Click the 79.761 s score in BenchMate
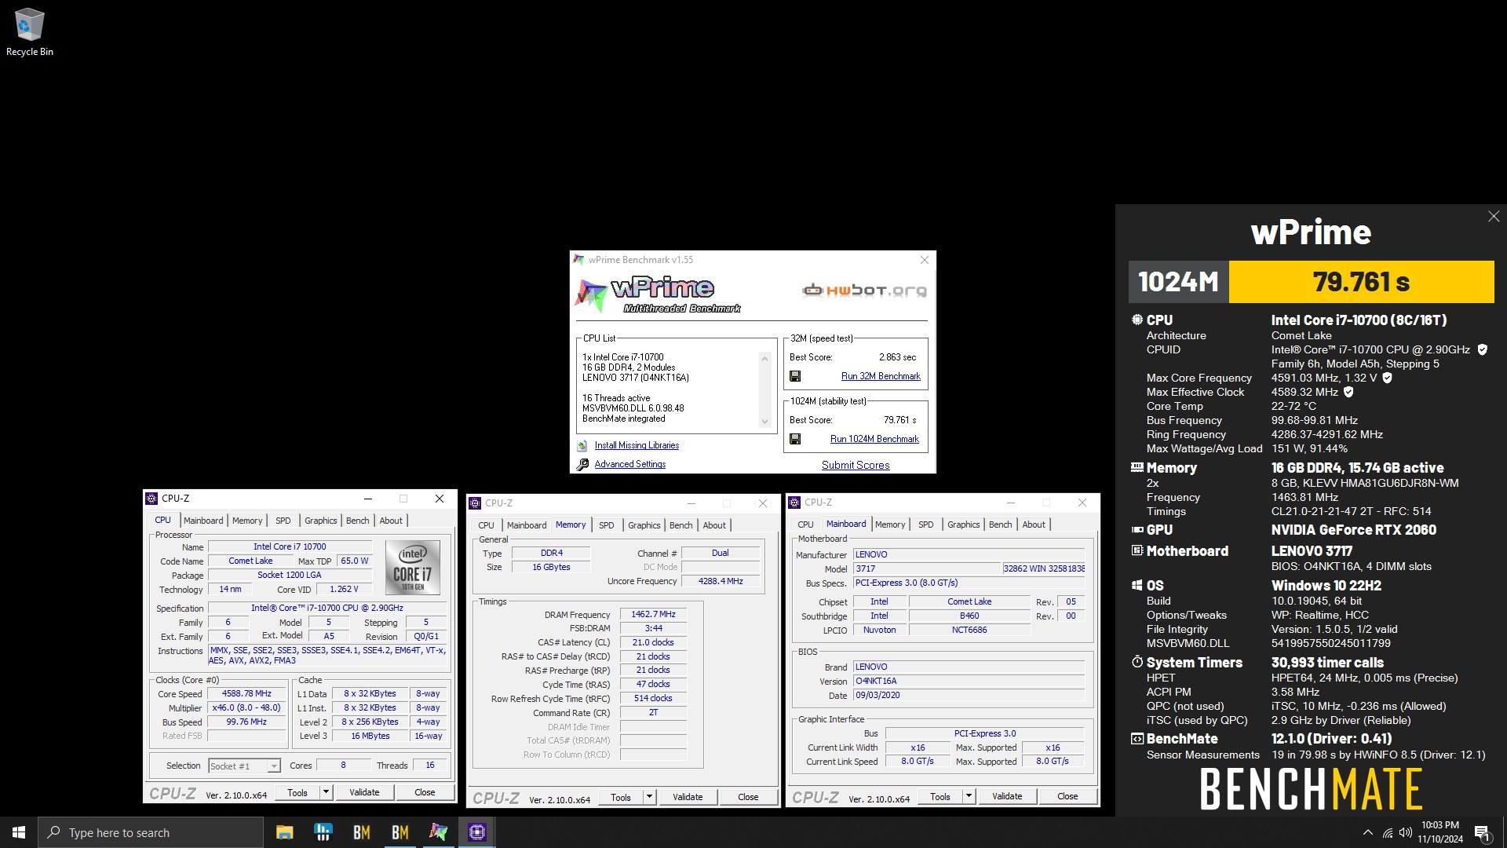 1361,282
